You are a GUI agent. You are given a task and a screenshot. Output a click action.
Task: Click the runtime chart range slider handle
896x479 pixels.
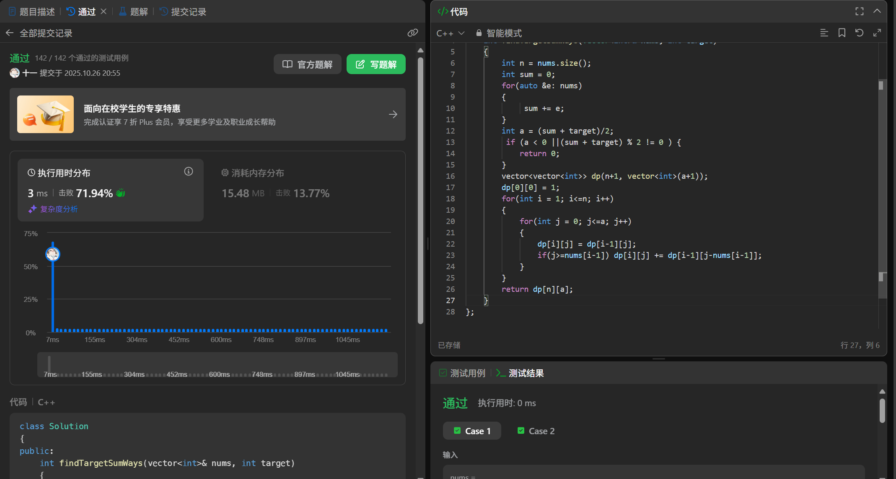click(49, 363)
